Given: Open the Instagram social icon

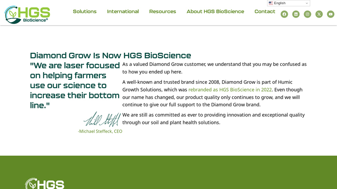Looking at the screenshot, I should pos(308,14).
